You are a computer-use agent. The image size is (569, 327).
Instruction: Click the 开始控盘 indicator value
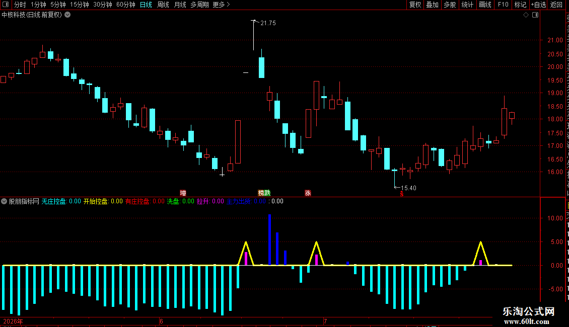(103, 201)
